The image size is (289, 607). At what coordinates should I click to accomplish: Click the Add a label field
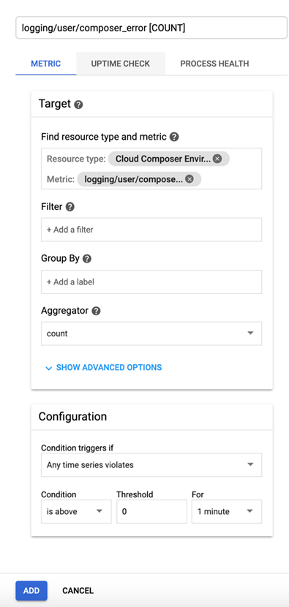point(151,282)
